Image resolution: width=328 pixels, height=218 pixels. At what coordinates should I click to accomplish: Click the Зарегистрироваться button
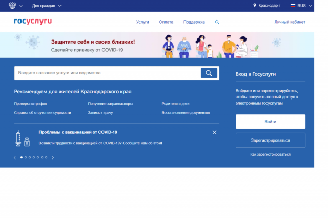pyautogui.click(x=270, y=140)
